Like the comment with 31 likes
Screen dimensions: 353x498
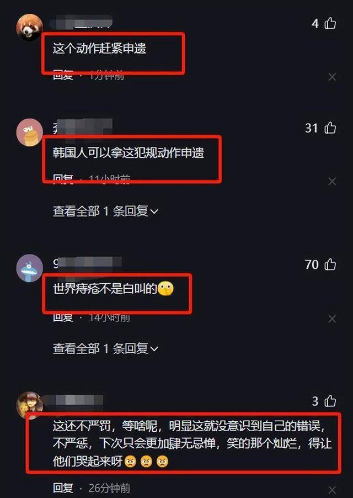pos(330,128)
